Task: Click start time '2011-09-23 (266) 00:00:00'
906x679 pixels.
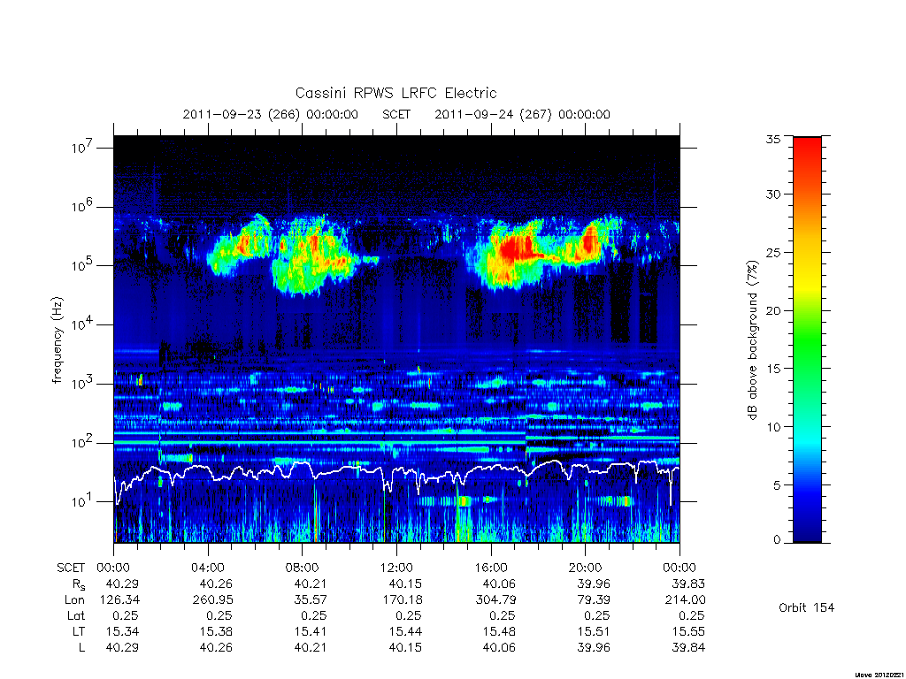Action: point(271,114)
